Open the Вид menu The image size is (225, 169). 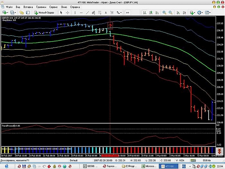pyautogui.click(x=18, y=7)
